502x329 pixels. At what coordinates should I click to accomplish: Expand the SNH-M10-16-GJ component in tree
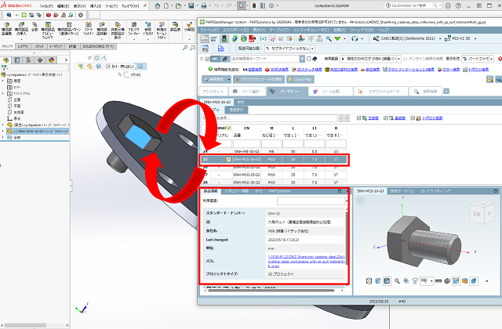point(3,131)
